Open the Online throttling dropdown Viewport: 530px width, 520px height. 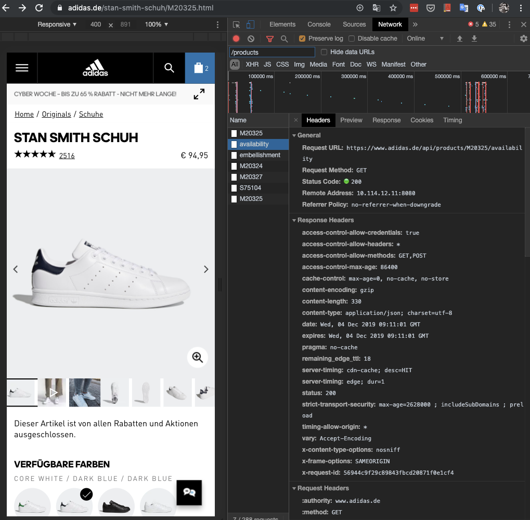425,39
